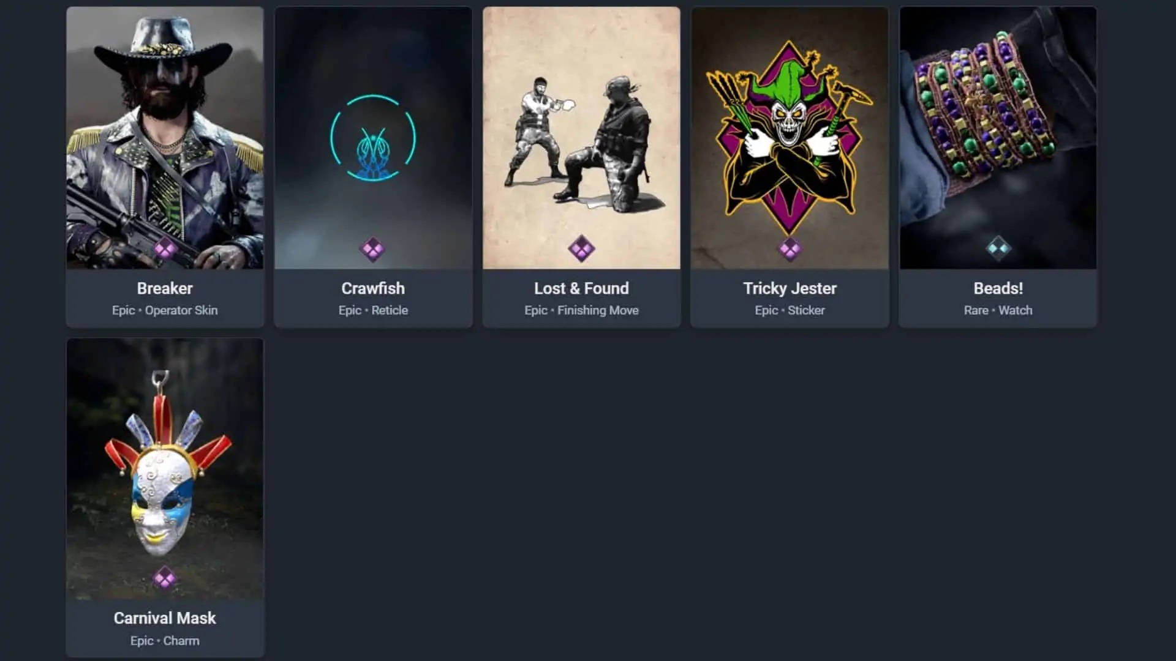Click the teal Rare rarity icon on Beads!
This screenshot has width=1176, height=661.
point(998,248)
